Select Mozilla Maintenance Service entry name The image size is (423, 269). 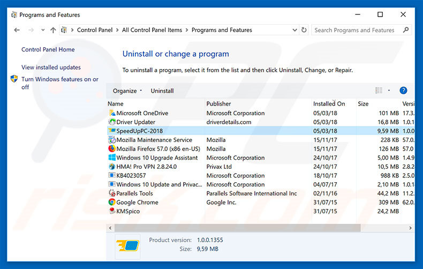(x=154, y=140)
